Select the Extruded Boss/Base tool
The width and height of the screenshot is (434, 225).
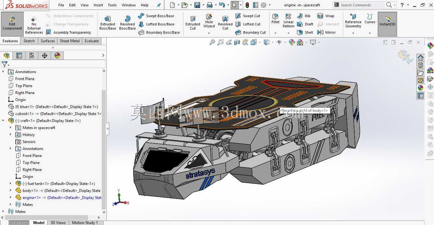[x=108, y=23]
